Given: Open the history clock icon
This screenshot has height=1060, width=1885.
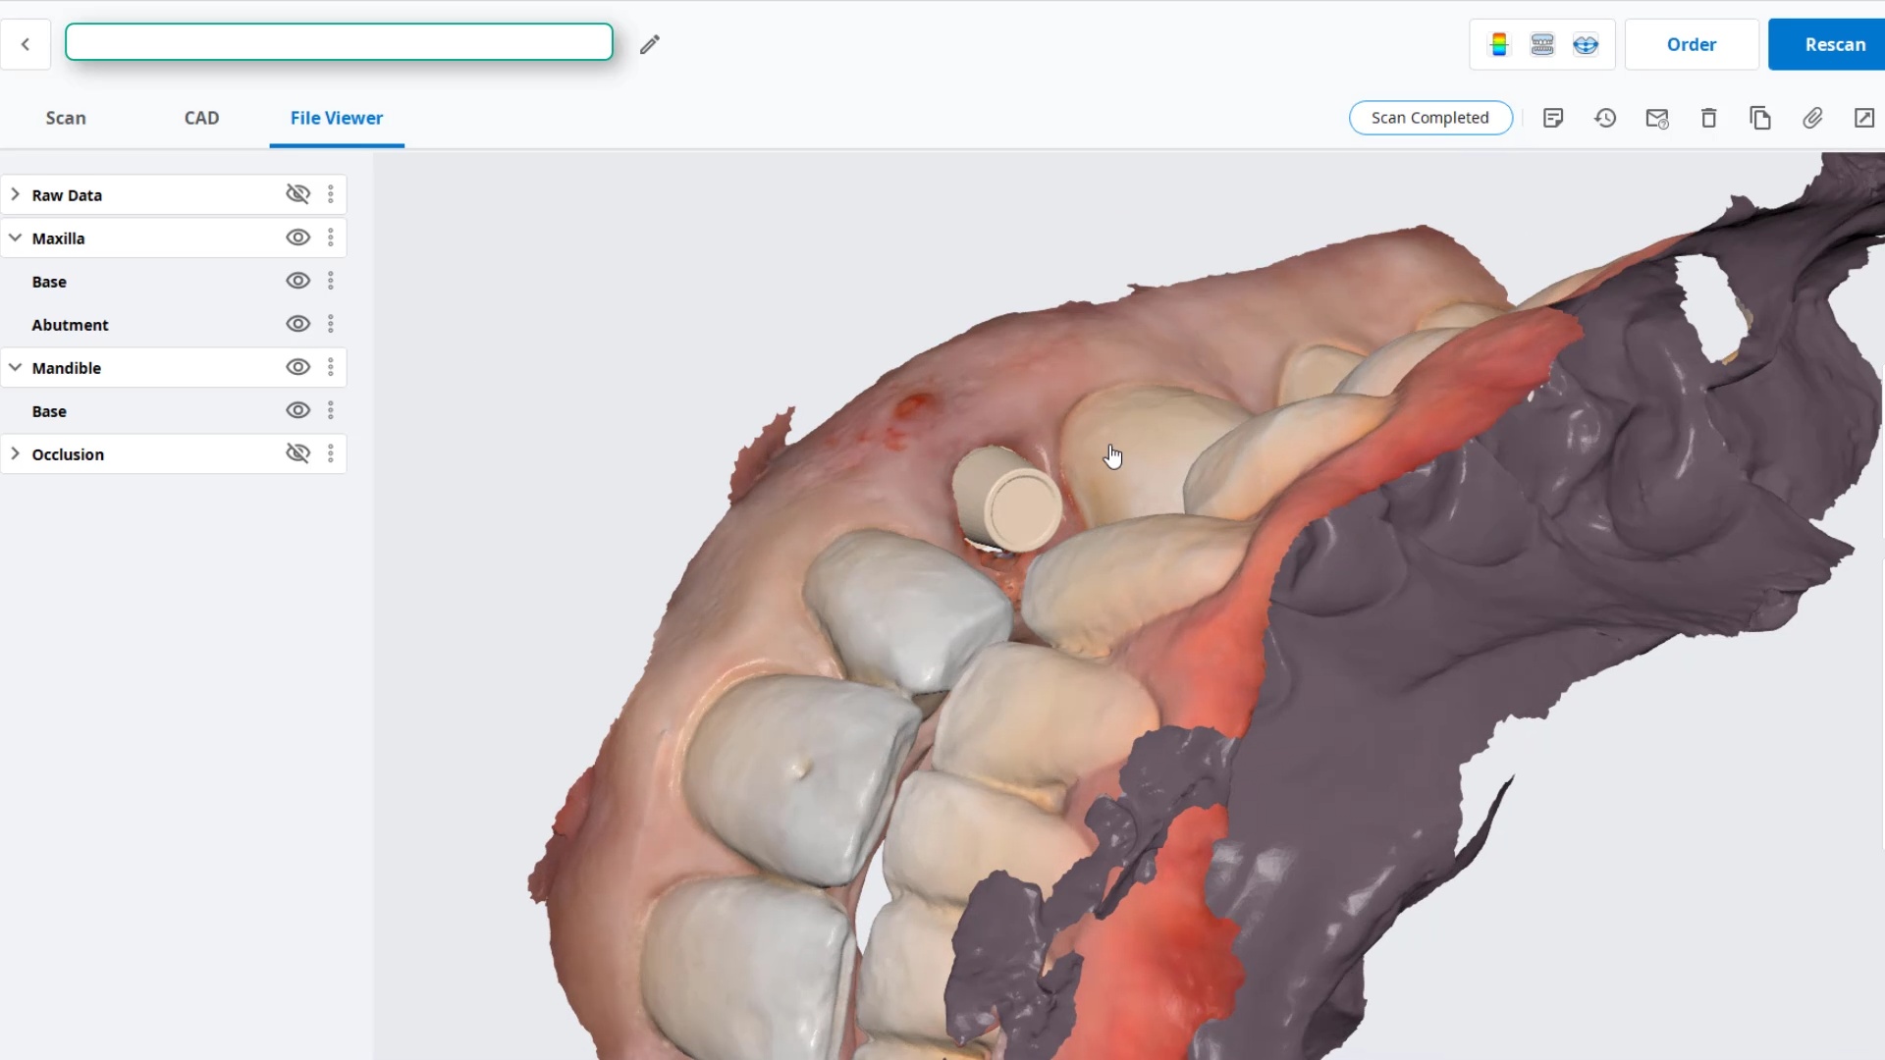Looking at the screenshot, I should [x=1605, y=118].
